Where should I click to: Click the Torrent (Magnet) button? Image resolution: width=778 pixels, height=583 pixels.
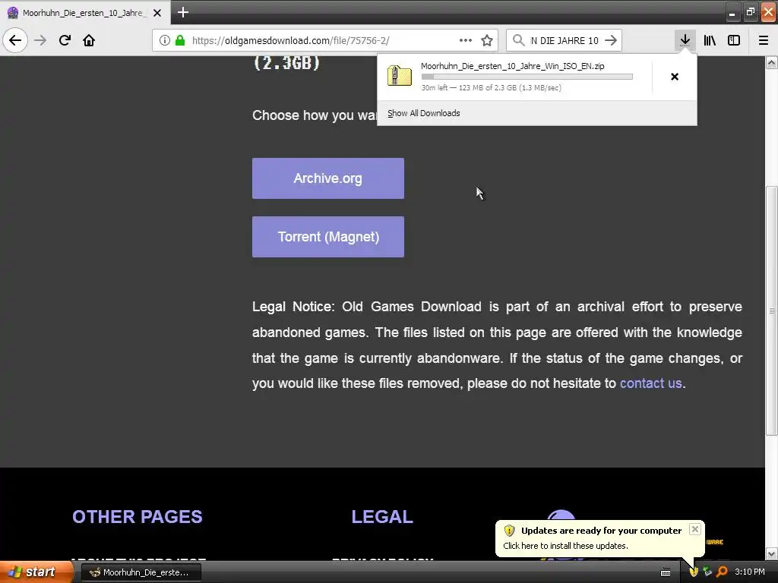pyautogui.click(x=328, y=237)
